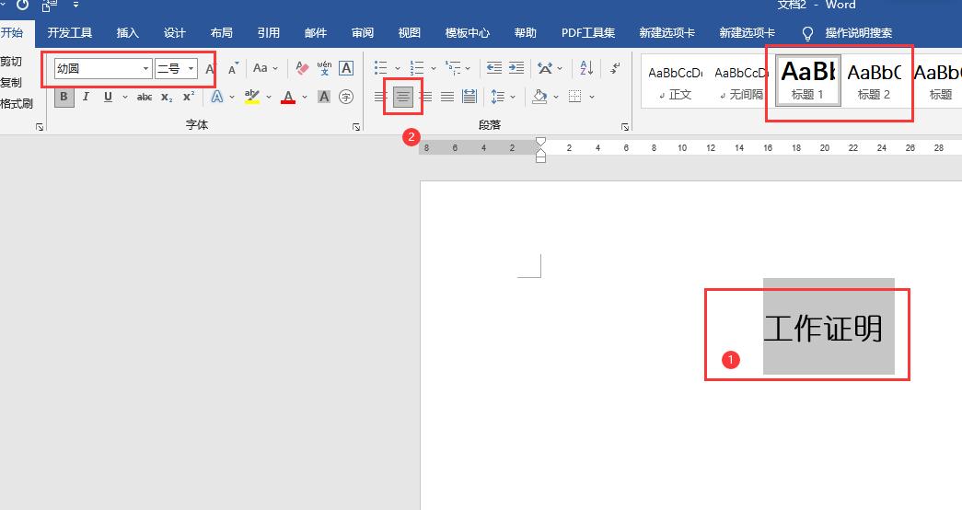This screenshot has width=962, height=510.
Task: Click the 复制 copy button
Action: 11,82
